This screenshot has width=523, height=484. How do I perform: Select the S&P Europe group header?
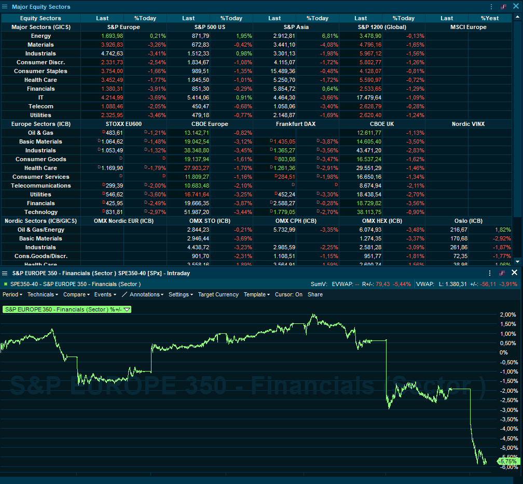(x=123, y=27)
